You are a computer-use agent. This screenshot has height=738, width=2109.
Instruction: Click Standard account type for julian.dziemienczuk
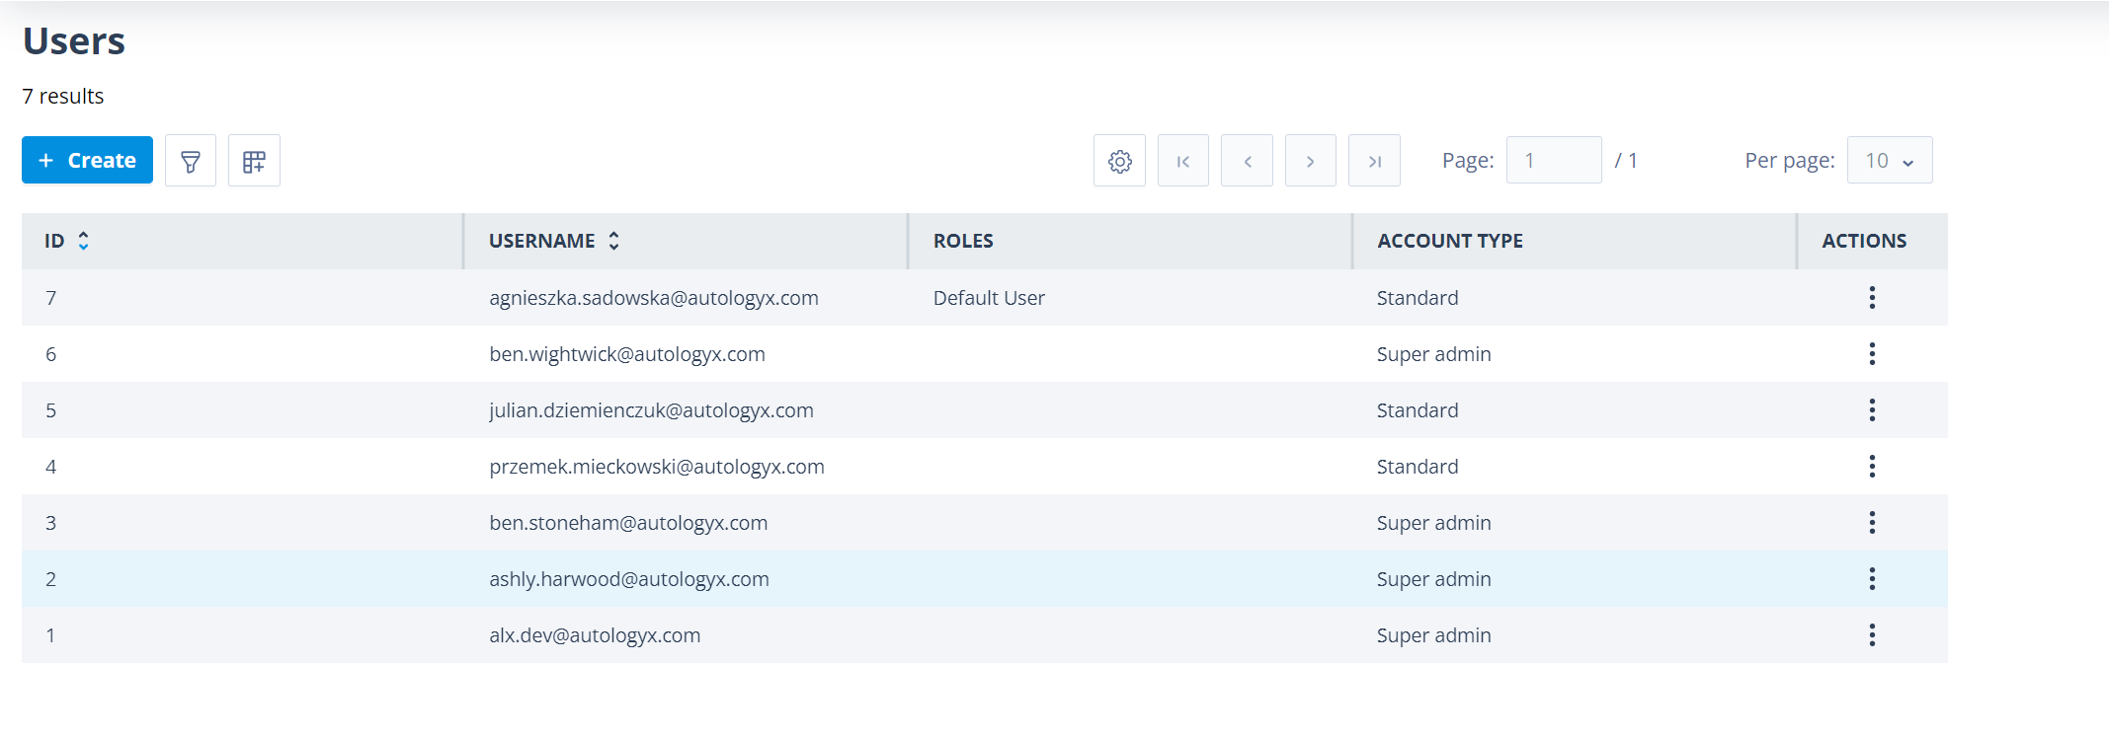click(x=1418, y=410)
